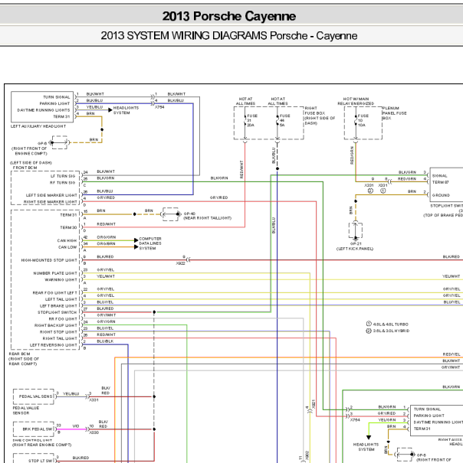Click the "GP-40 (NEAR RIGHT TAILLIGHT)" ground label
Screen dimensions: 463x463
[208, 216]
